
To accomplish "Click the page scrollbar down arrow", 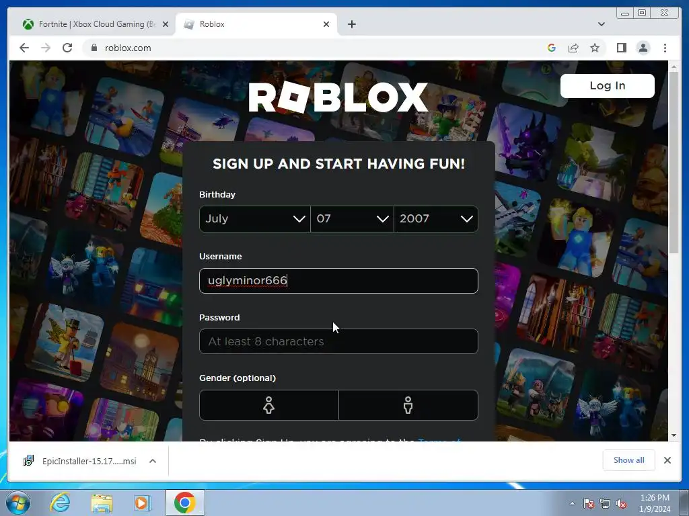I will [674, 435].
